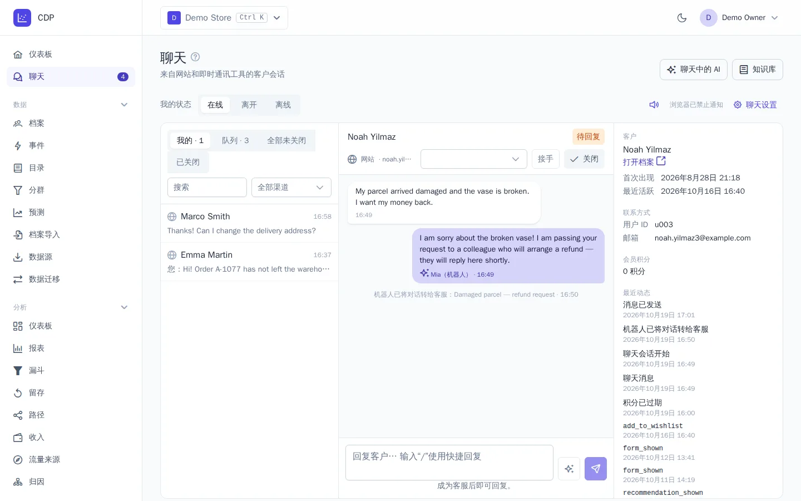This screenshot has height=501, width=801.
Task: Open the Demo Store workspace switcher
Action: coord(224,18)
